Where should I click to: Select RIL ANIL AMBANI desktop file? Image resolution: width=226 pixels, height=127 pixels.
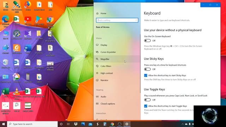pyautogui.click(x=50, y=66)
